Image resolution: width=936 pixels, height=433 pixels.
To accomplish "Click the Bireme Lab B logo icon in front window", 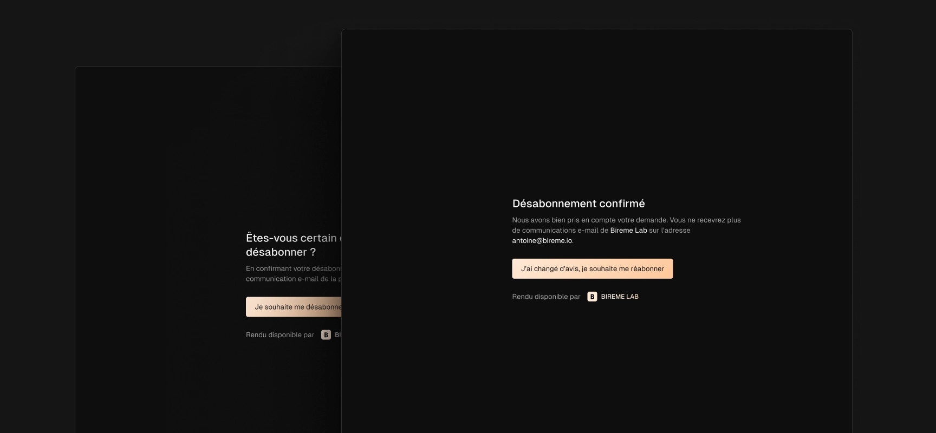I will pyautogui.click(x=592, y=297).
